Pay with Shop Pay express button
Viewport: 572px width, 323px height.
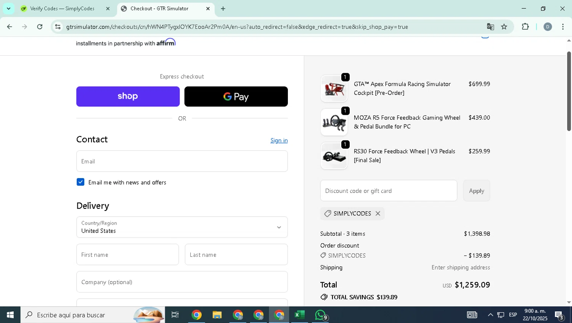click(x=128, y=96)
